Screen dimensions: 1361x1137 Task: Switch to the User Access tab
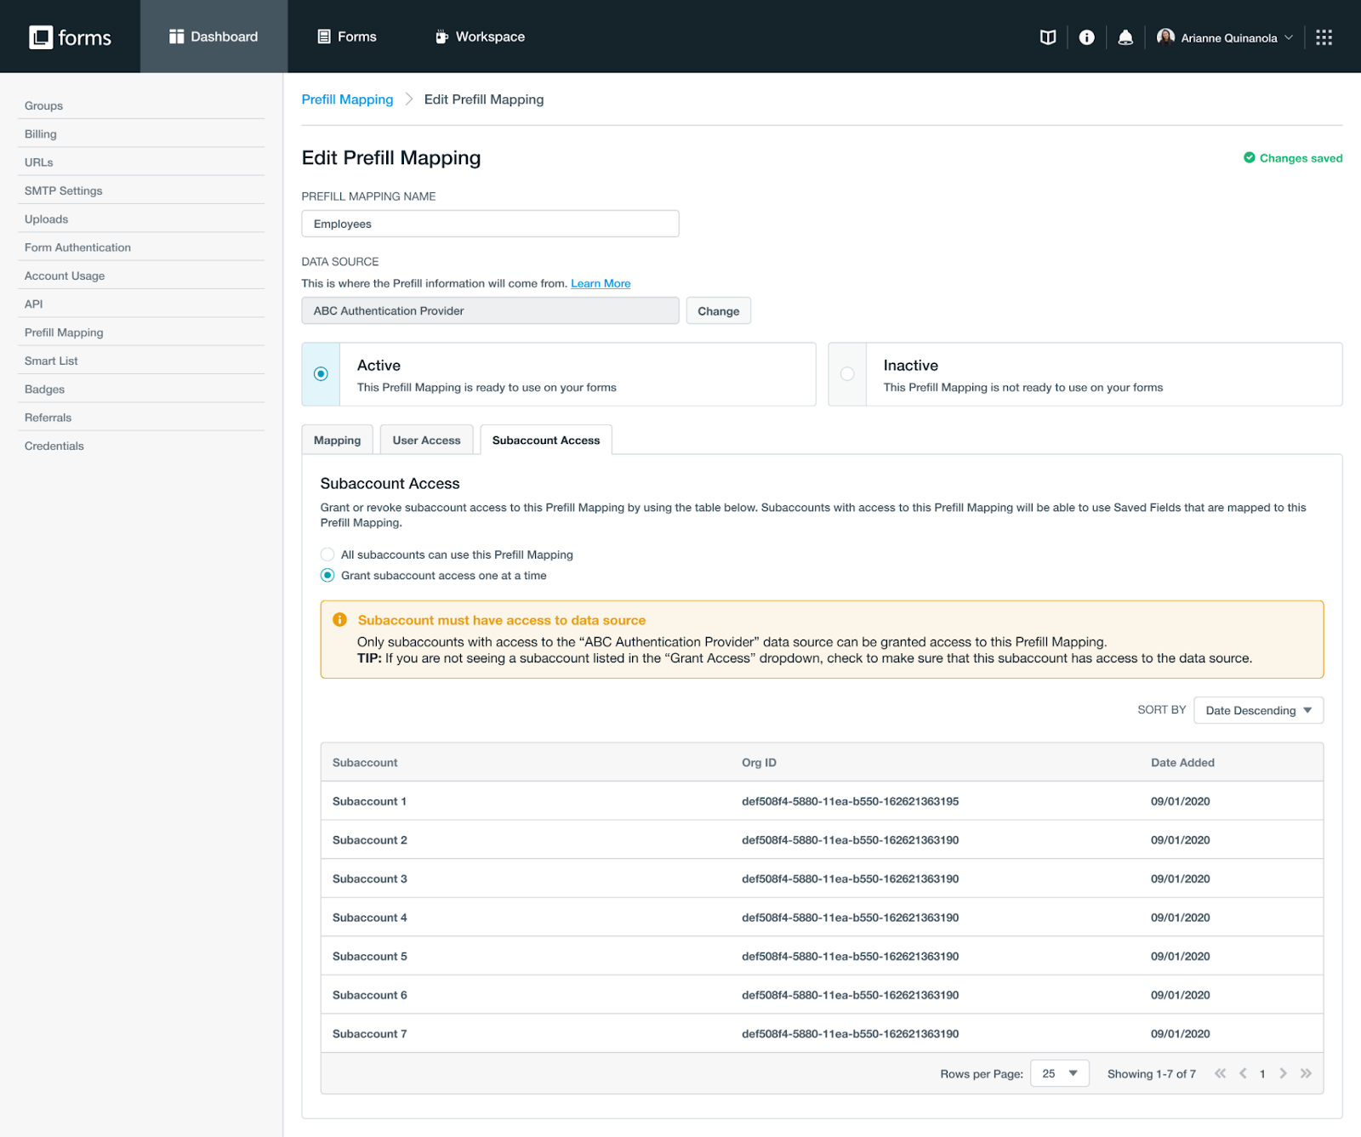click(x=426, y=441)
